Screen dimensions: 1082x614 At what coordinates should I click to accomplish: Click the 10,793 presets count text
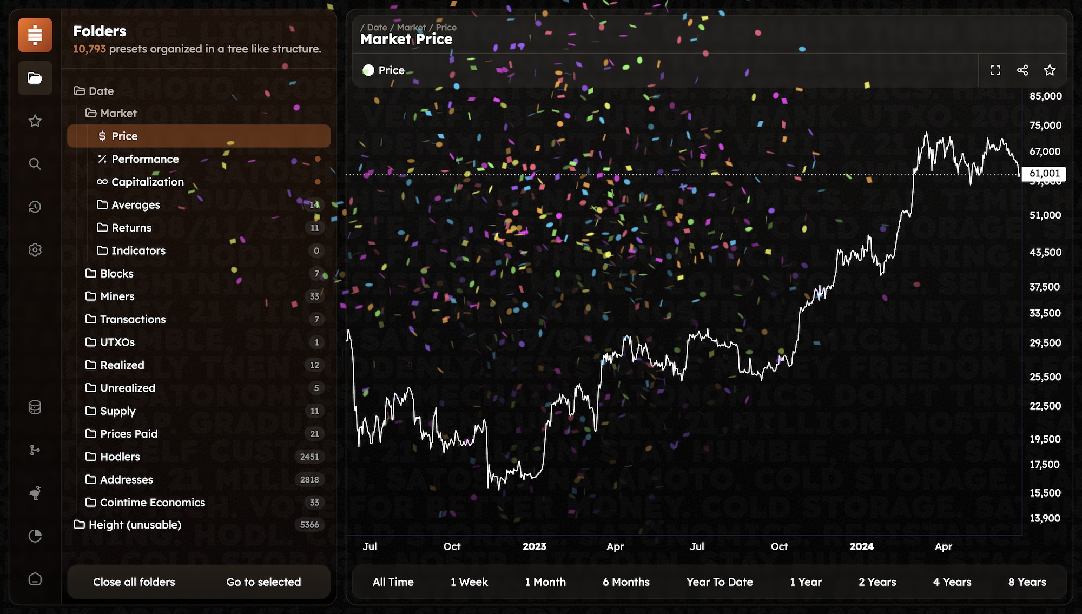point(89,49)
